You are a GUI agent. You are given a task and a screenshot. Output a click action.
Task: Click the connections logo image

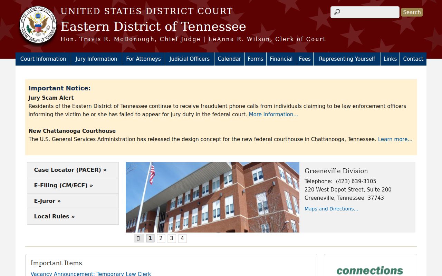click(370, 270)
